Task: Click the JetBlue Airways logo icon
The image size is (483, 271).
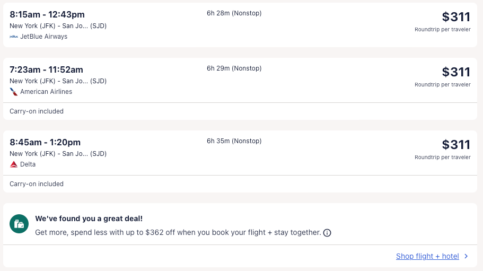Action: [14, 37]
